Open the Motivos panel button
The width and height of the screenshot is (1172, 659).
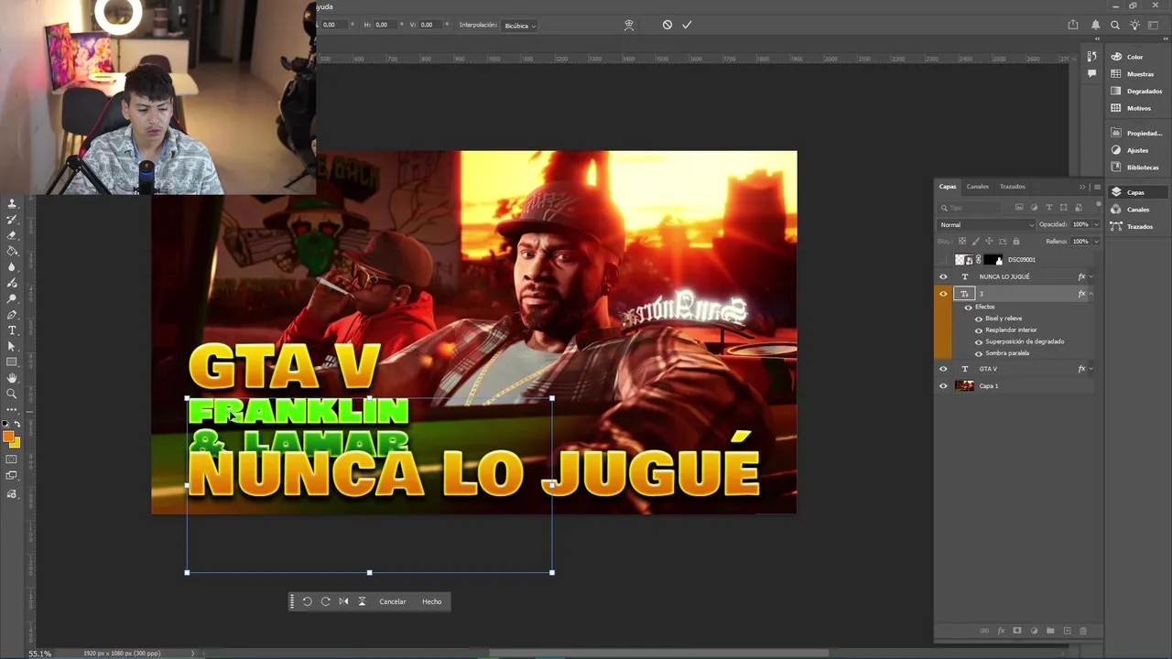pos(1138,108)
